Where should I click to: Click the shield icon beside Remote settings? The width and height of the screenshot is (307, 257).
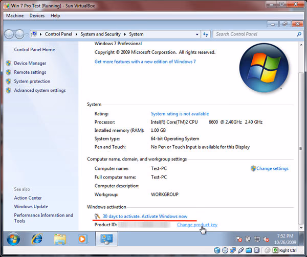coord(8,72)
